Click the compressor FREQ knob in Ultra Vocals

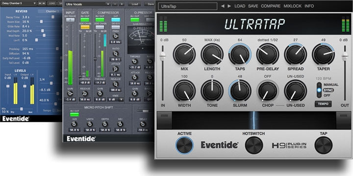click(x=116, y=36)
